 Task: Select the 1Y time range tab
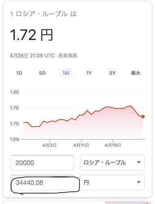point(89,73)
